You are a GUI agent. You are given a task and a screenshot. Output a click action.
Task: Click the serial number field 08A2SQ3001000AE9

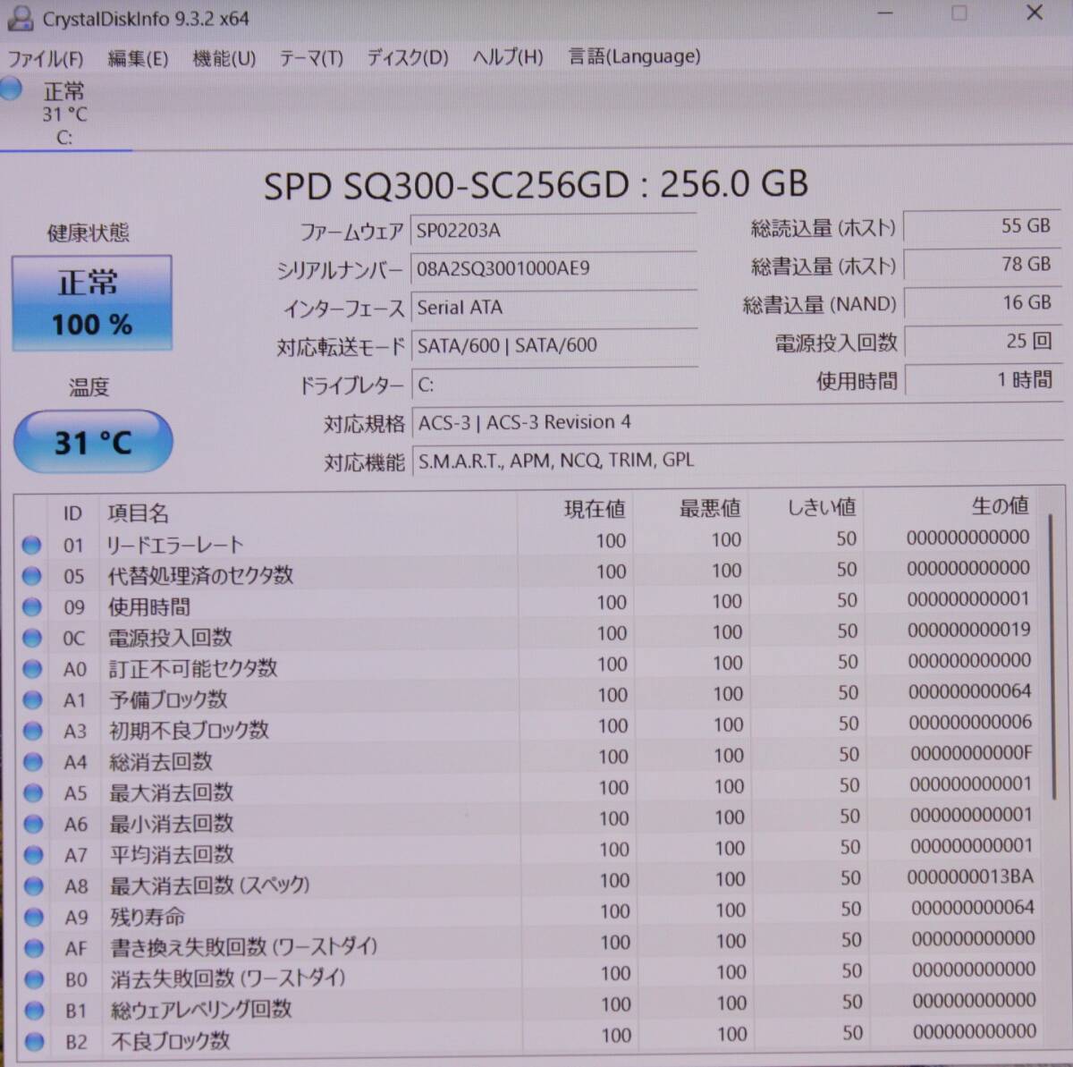pos(554,268)
